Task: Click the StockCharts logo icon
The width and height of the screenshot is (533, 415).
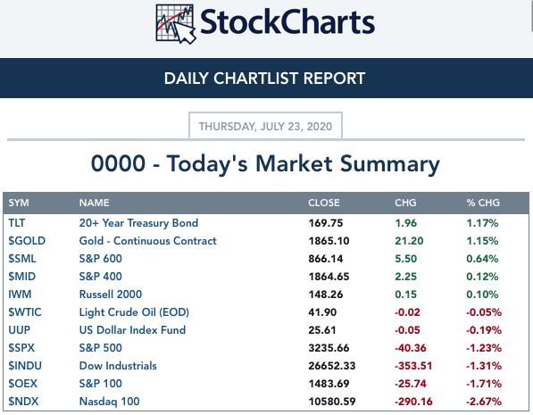Action: click(176, 24)
